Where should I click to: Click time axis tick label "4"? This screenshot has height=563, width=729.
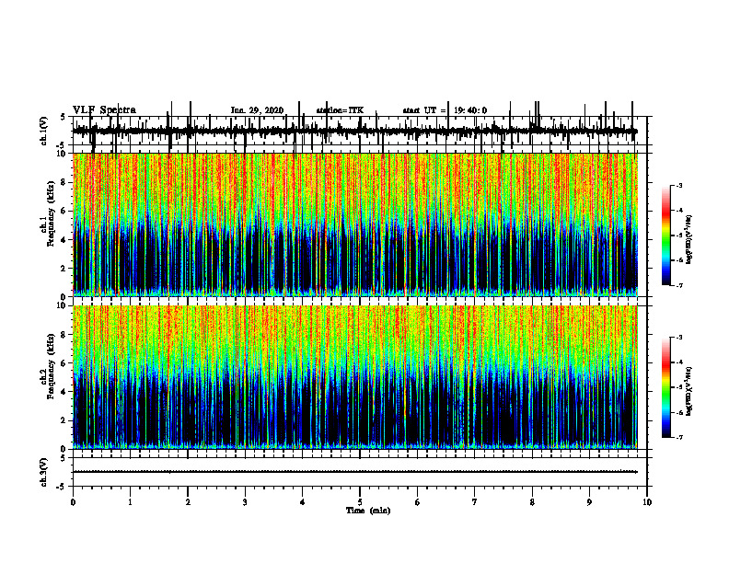pos(302,502)
